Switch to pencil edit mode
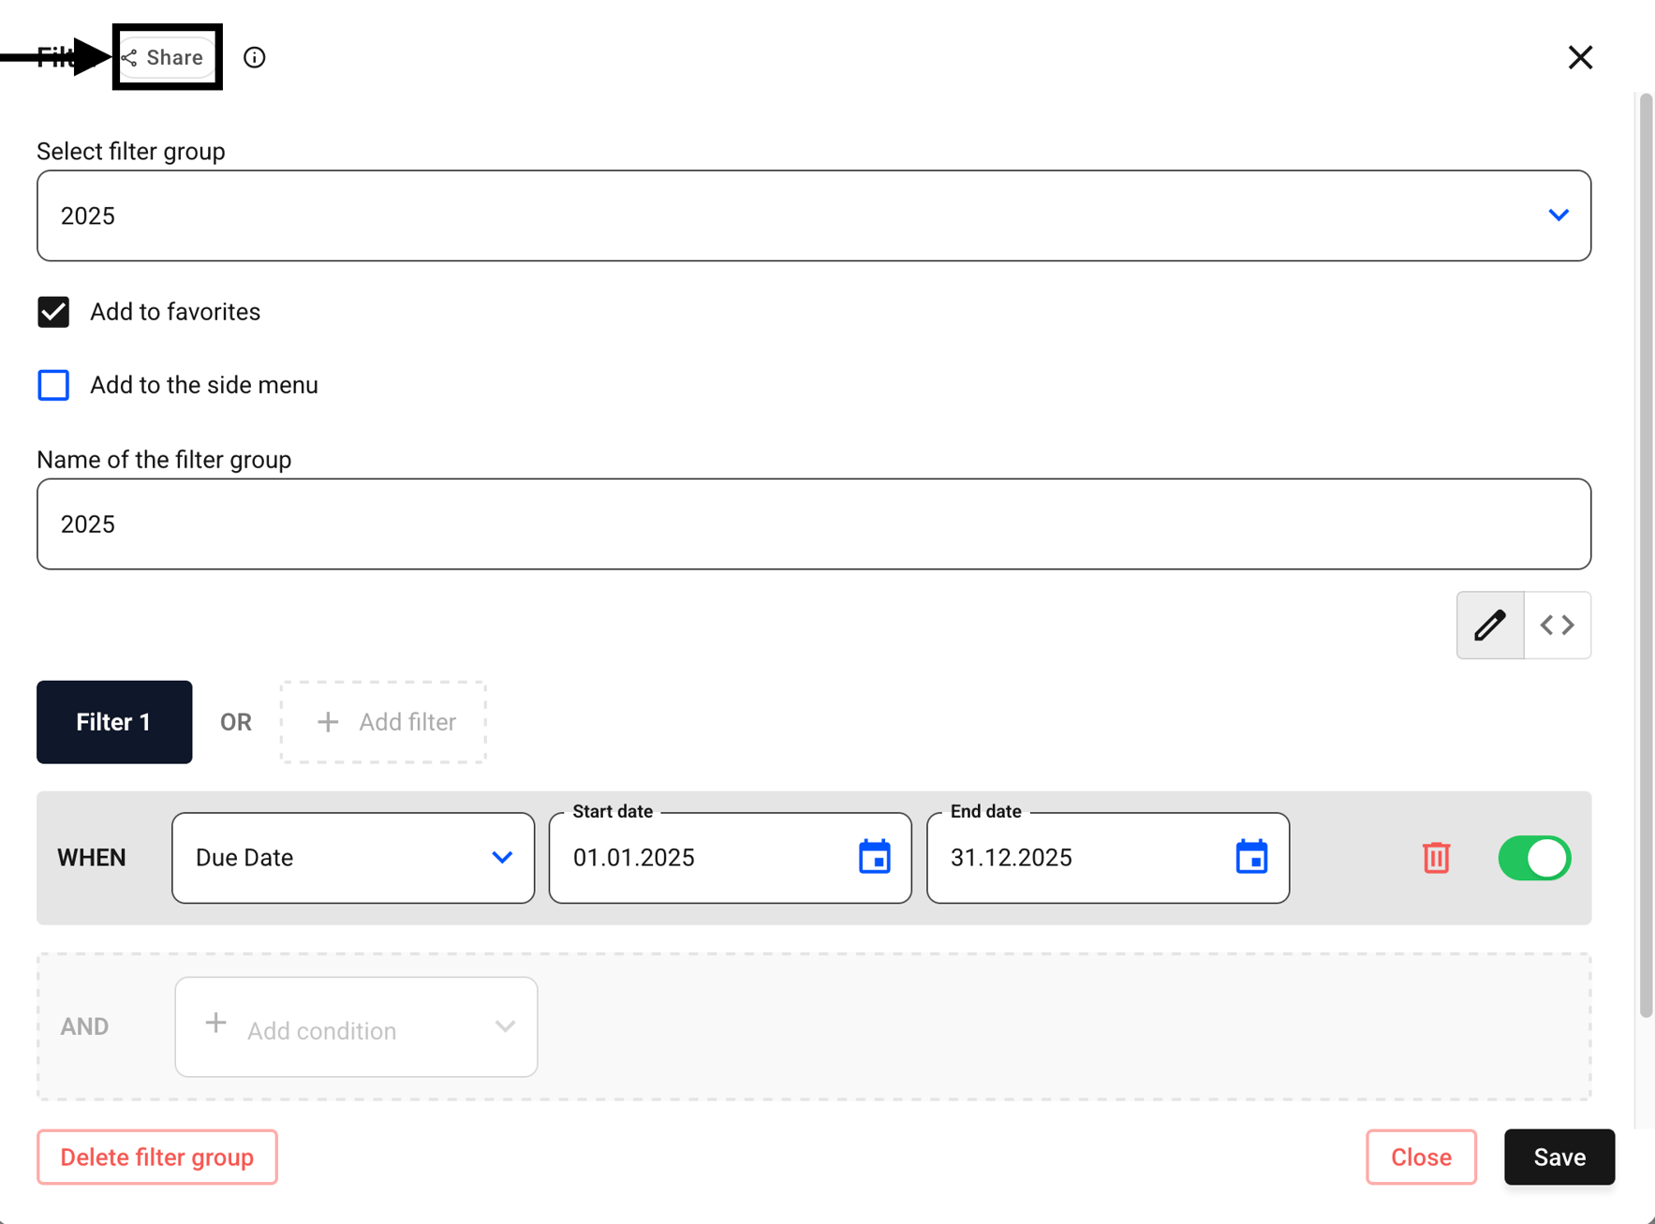1655x1224 pixels. tap(1490, 625)
